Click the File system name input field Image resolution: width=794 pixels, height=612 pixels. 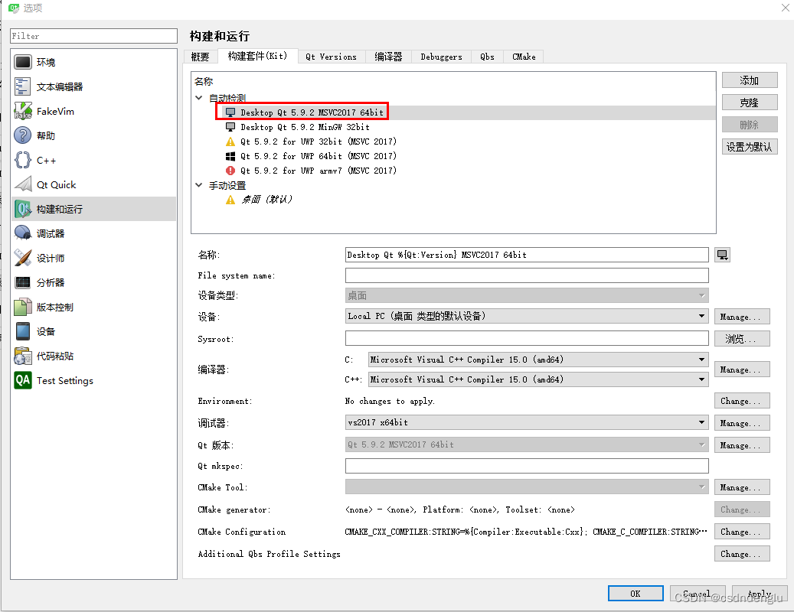(x=527, y=275)
